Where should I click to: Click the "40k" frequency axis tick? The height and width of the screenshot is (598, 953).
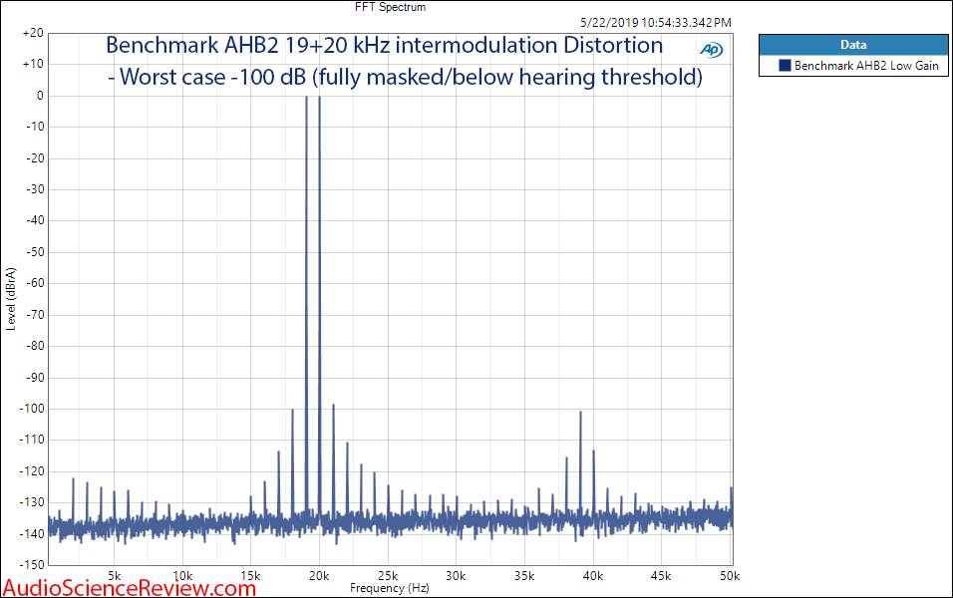click(x=593, y=575)
